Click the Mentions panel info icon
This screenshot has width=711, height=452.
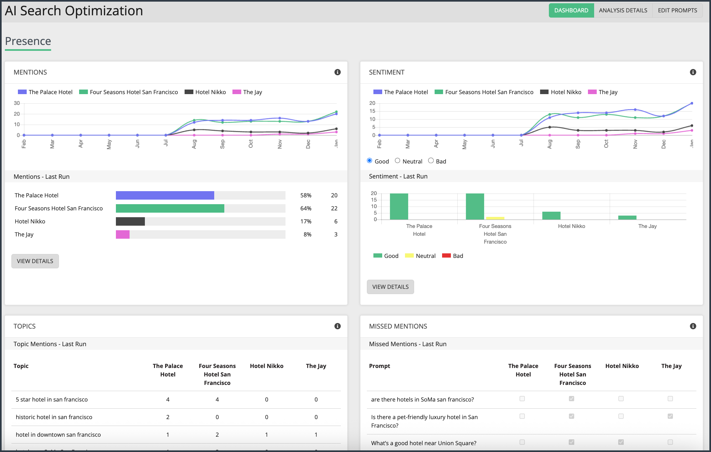click(337, 72)
